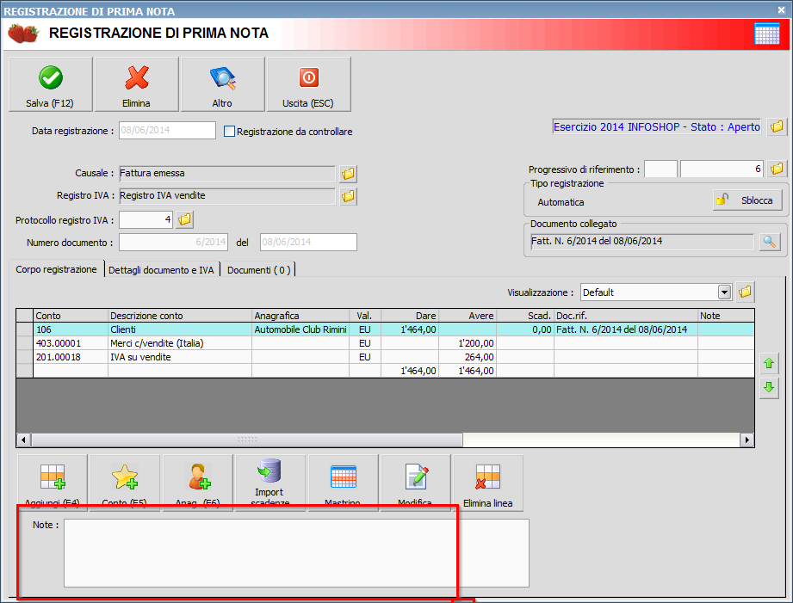Remove row with Elimina linea

pyautogui.click(x=488, y=483)
